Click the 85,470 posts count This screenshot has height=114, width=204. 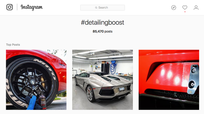pos(103,31)
